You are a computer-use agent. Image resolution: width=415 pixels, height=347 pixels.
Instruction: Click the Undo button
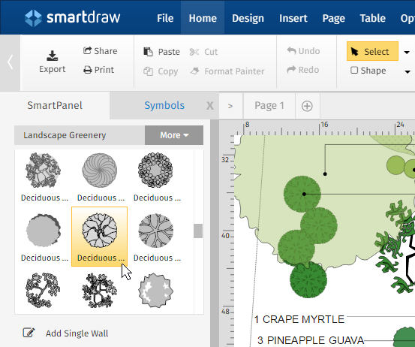tap(303, 51)
